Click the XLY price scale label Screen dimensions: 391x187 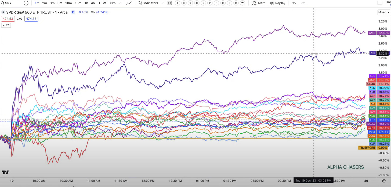point(379,100)
